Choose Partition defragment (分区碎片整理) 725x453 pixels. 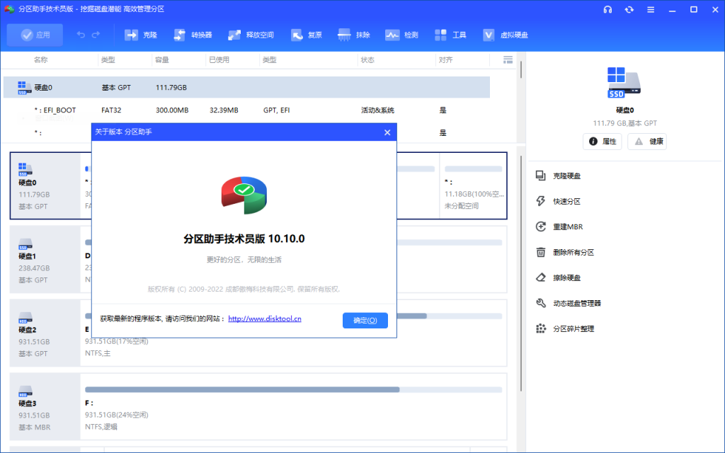tap(564, 328)
